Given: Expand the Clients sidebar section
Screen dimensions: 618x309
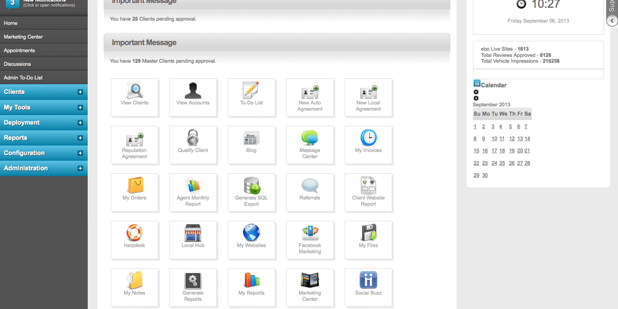Looking at the screenshot, I should click(x=44, y=92).
